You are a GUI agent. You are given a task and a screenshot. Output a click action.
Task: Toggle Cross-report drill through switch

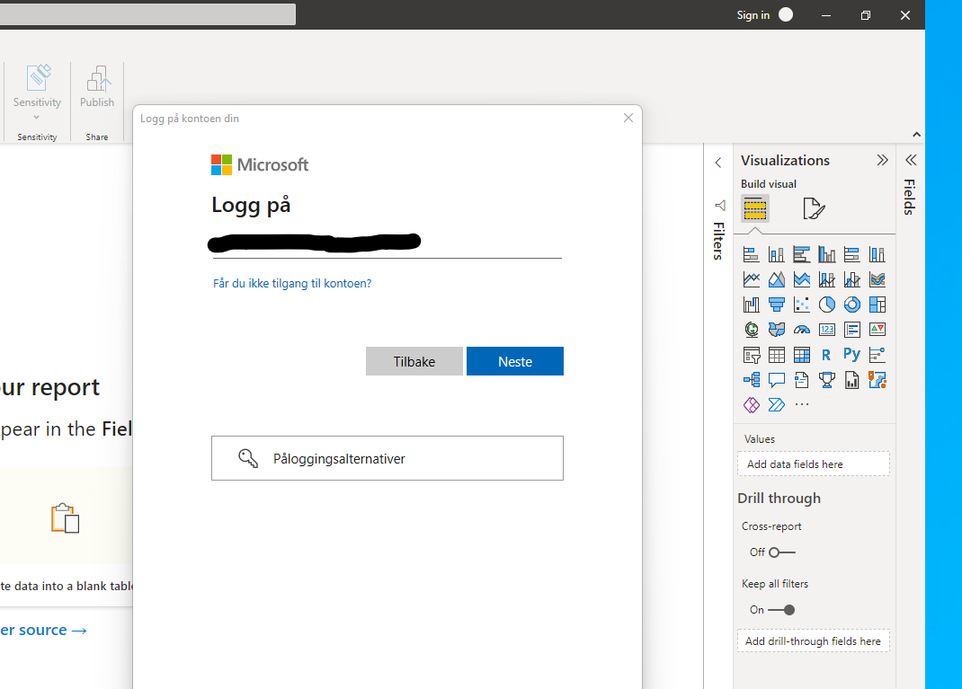click(782, 552)
